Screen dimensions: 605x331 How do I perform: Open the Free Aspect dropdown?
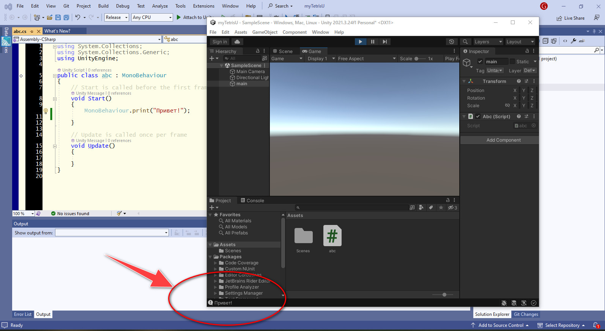point(367,58)
